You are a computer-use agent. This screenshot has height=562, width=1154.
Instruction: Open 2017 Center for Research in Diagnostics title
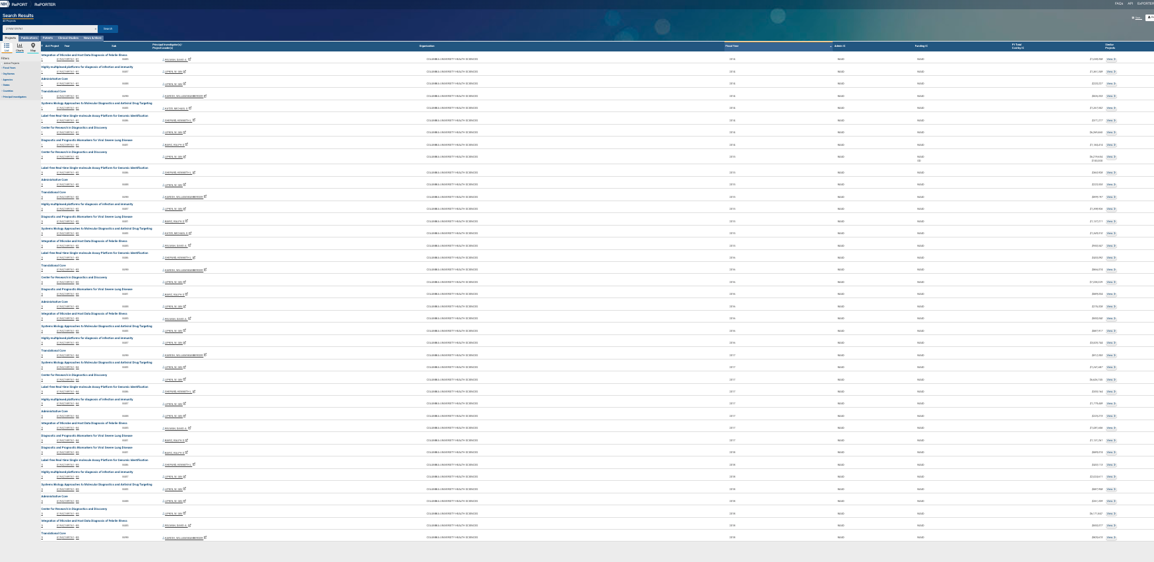tap(74, 375)
